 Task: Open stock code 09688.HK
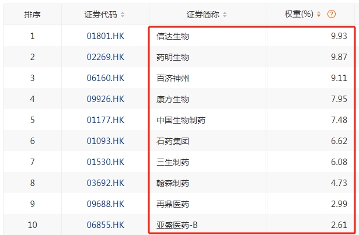click(105, 204)
